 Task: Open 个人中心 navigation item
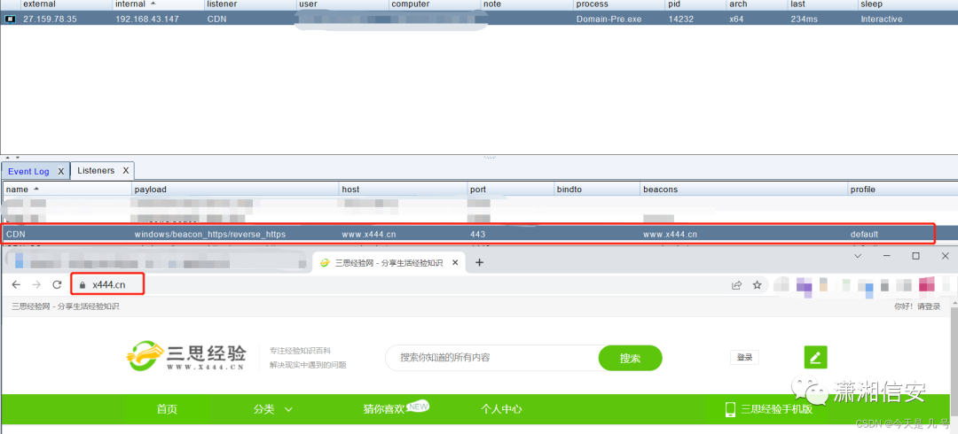tap(501, 409)
